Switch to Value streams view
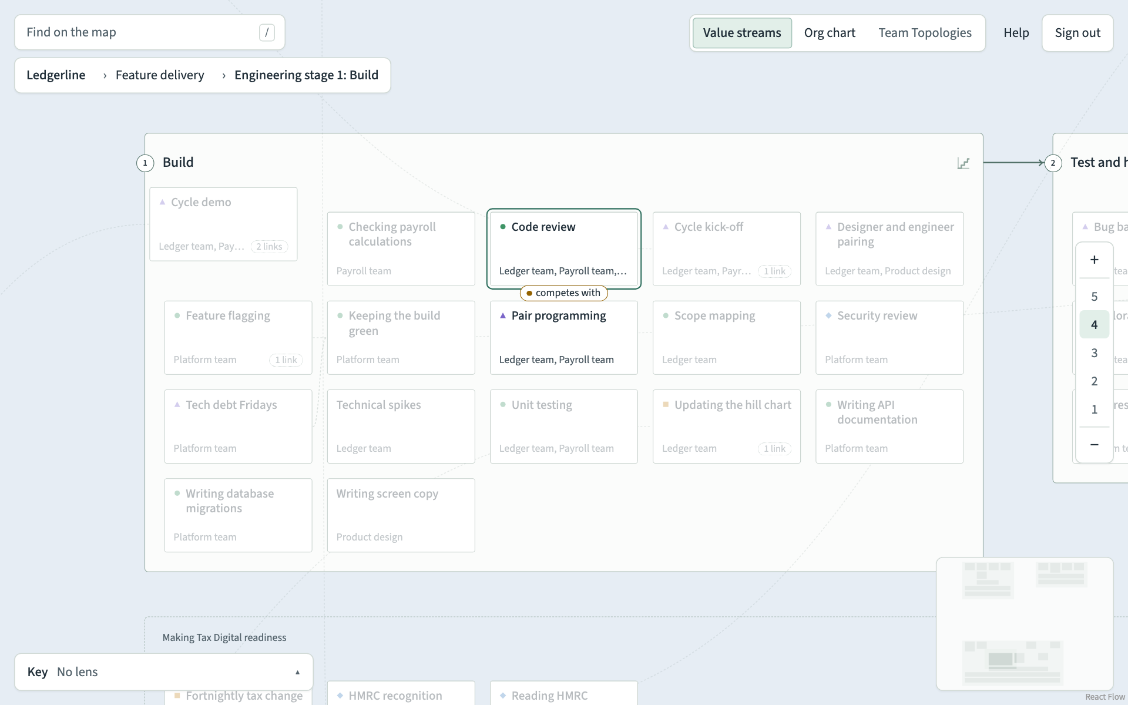1128x705 pixels. [x=742, y=33]
